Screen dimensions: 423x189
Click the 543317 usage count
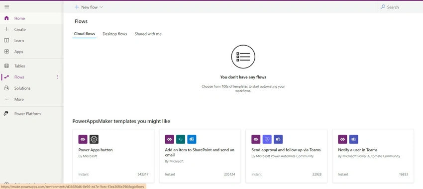143,174
